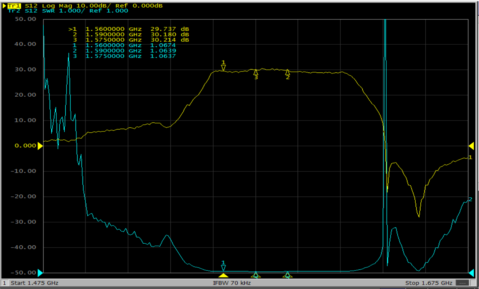The width and height of the screenshot is (479, 289).
Task: Click 'IFBW 70 kHz' in status bar
Action: [x=232, y=283]
